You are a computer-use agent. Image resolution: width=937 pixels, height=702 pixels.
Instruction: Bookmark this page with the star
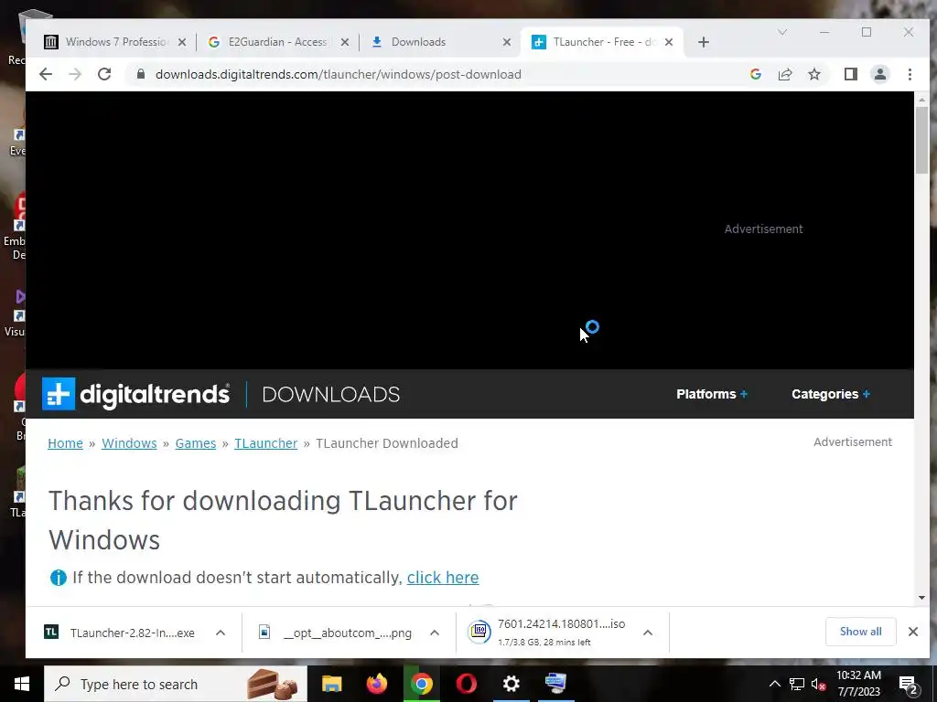point(813,74)
